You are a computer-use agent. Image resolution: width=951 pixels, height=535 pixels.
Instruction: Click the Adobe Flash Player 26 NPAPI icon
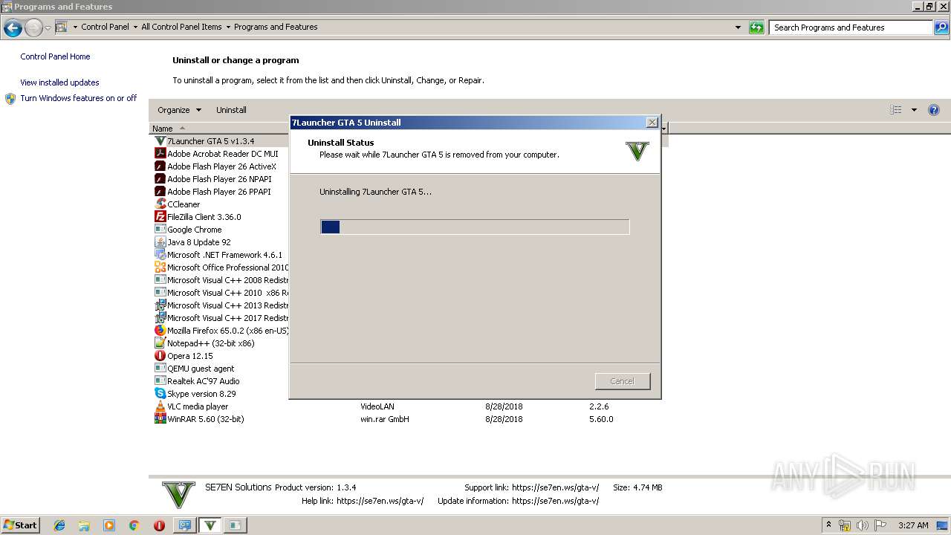160,179
